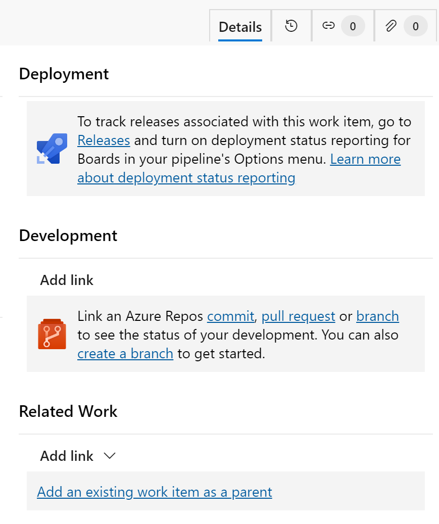Switch to the Details tab

(240, 27)
